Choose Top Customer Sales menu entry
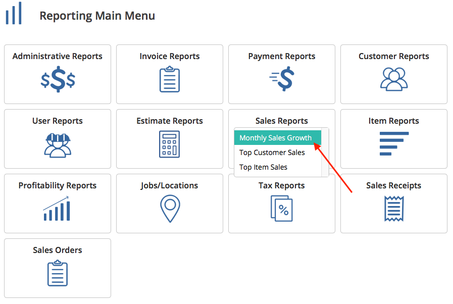The image size is (453, 304). pyautogui.click(x=272, y=153)
